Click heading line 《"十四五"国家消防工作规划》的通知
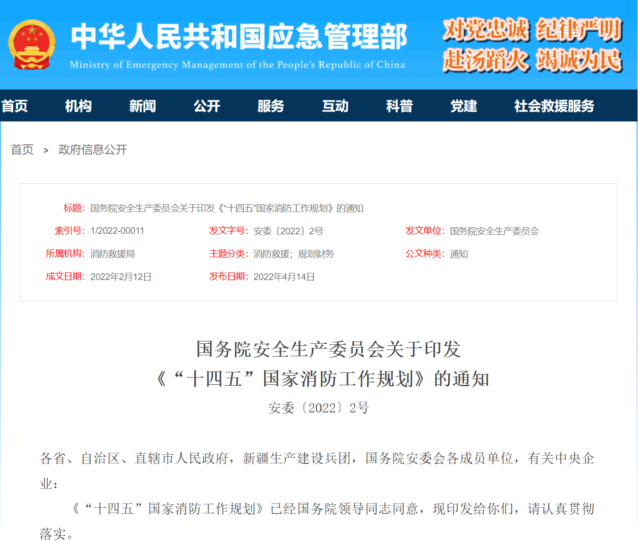This screenshot has width=638, height=541. [323, 379]
